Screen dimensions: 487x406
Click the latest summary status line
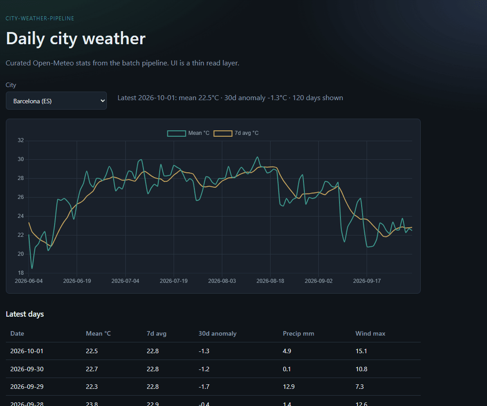coord(230,98)
